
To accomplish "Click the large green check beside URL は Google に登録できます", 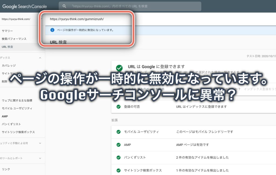I will tap(119, 68).
